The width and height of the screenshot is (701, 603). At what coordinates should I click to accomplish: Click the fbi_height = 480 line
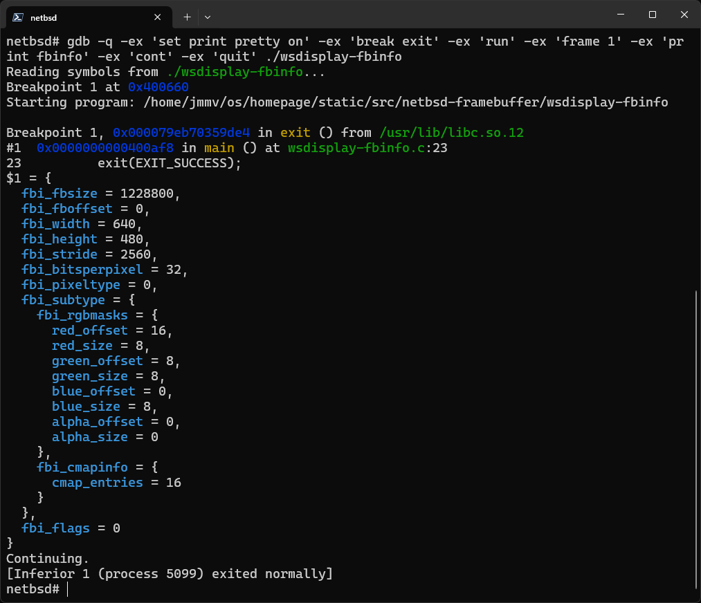[x=85, y=239]
